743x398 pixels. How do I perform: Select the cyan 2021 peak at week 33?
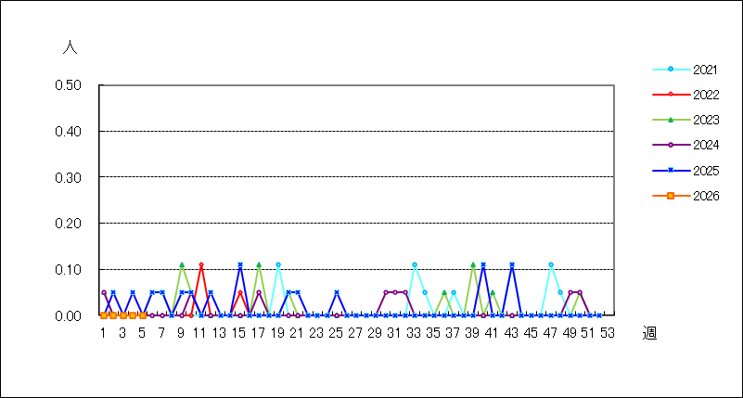coord(415,265)
